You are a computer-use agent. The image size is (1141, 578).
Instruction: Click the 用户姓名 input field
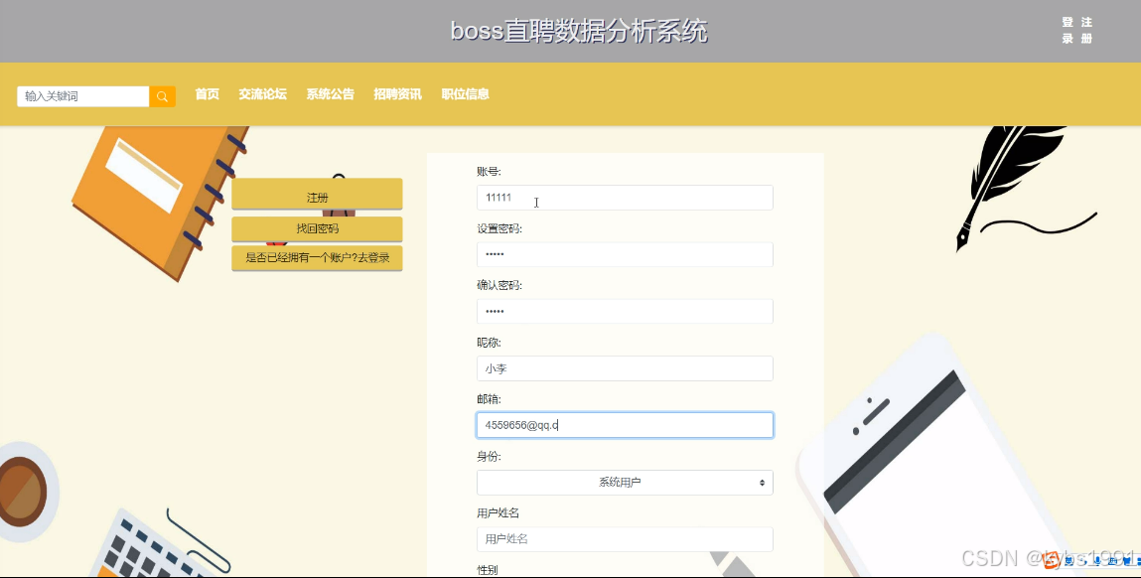[625, 538]
